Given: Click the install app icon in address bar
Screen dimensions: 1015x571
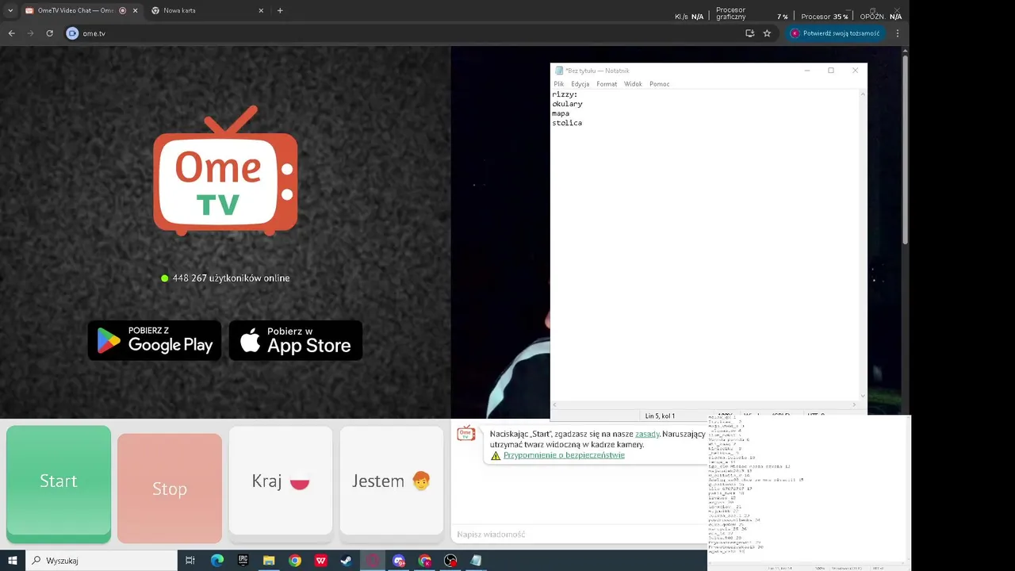Looking at the screenshot, I should point(749,33).
